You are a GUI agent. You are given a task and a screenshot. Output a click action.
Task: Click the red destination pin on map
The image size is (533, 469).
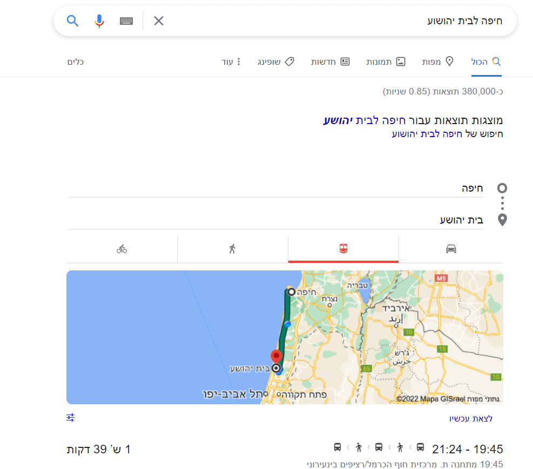(x=276, y=357)
